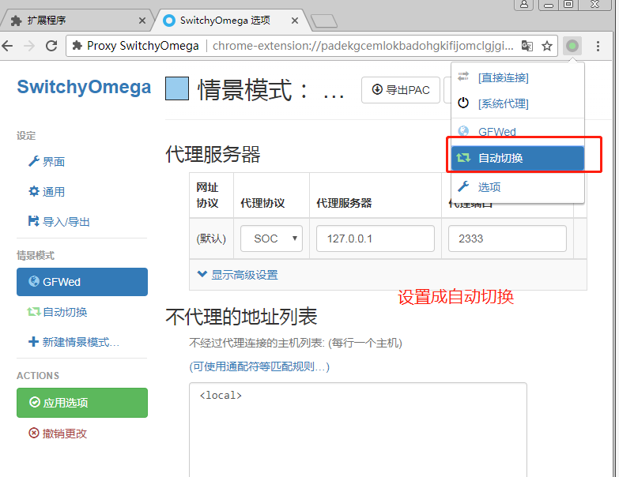
Task: Open the 通用 settings page
Action: tap(47, 192)
